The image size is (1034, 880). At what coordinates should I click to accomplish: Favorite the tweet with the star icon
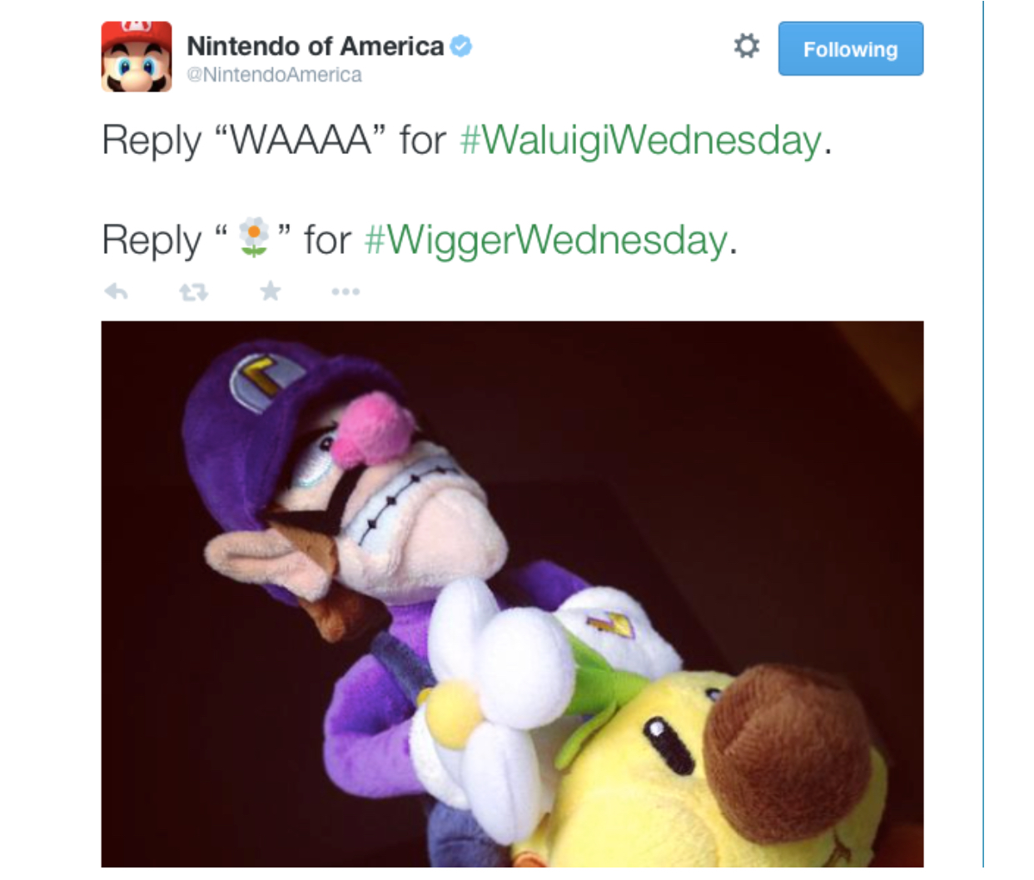[x=270, y=291]
